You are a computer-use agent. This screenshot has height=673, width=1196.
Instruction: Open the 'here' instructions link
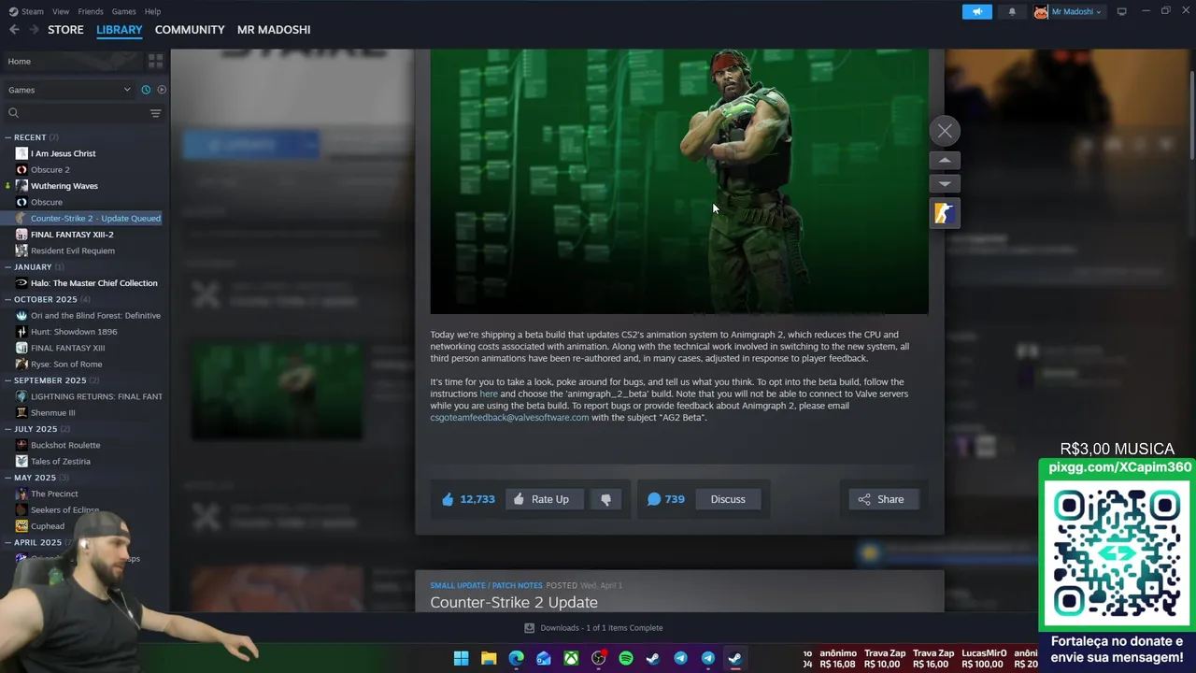[x=489, y=394]
